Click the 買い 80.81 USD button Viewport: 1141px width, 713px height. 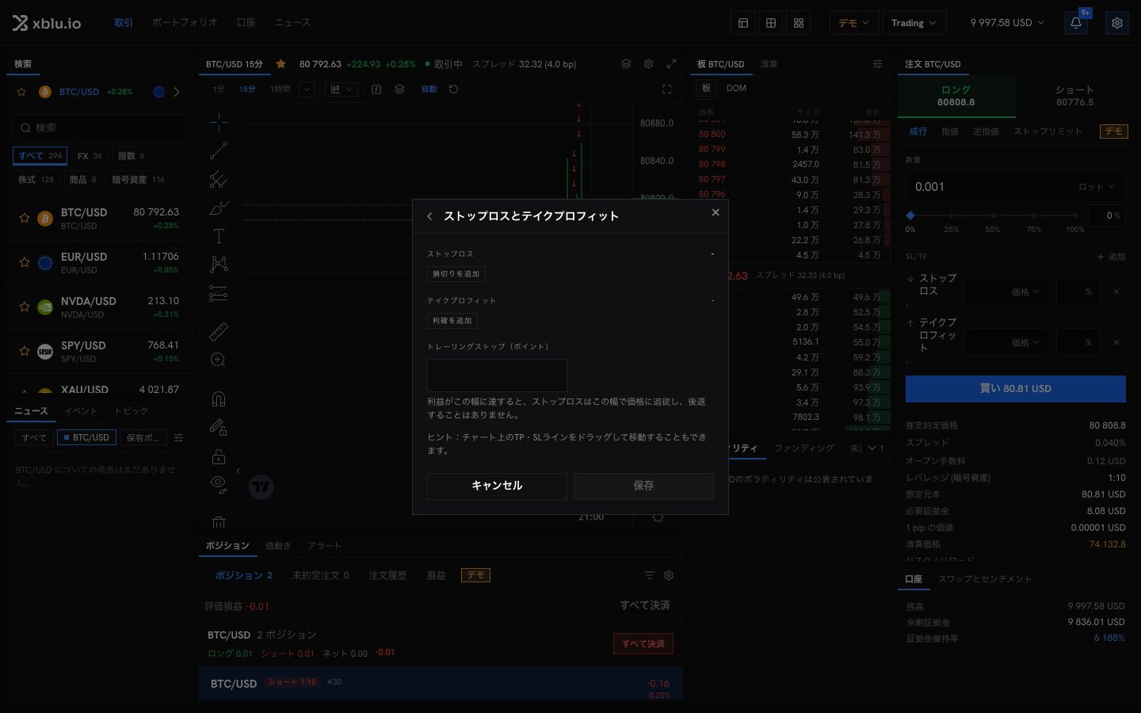tap(1016, 389)
